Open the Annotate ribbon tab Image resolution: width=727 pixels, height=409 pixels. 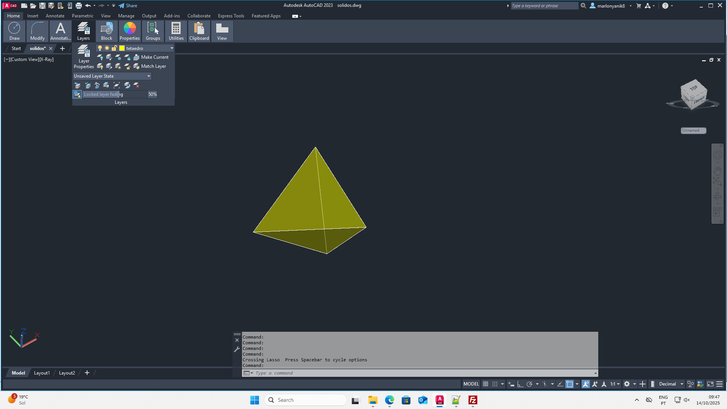pyautogui.click(x=55, y=16)
